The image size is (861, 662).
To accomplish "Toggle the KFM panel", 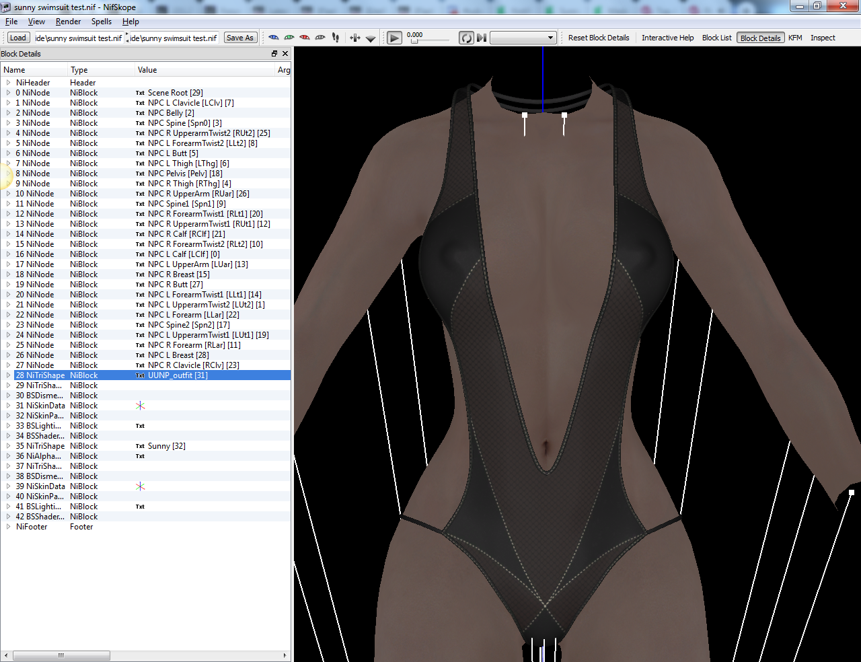I will coord(795,38).
